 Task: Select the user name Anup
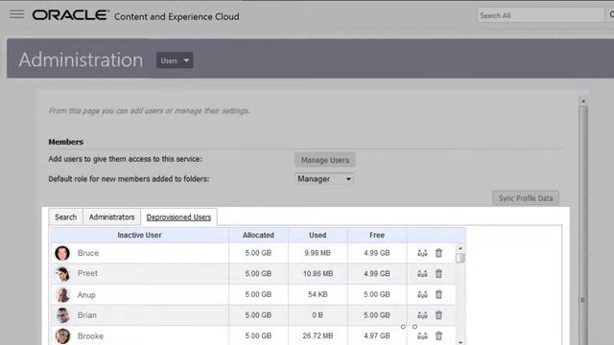86,295
